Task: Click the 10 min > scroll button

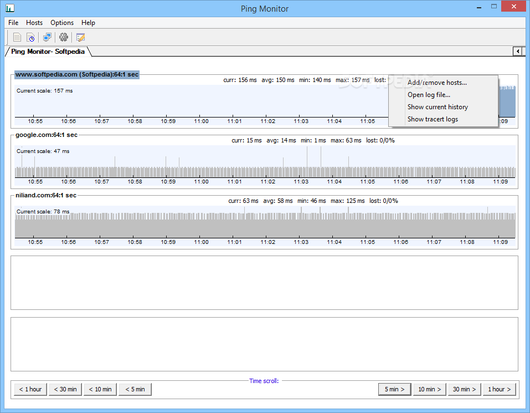Action: pyautogui.click(x=430, y=389)
